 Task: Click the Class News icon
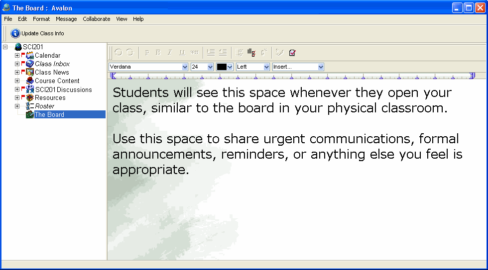coord(30,73)
